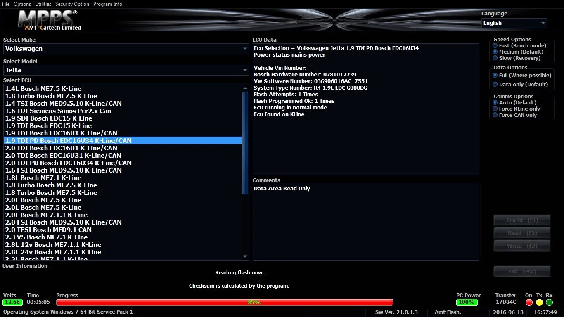Click the ECU list scrollbar thumb
The width and height of the screenshot is (564, 317).
pos(245,142)
